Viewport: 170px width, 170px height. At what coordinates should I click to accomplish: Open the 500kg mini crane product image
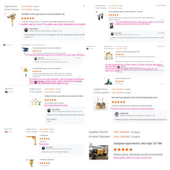point(36,101)
